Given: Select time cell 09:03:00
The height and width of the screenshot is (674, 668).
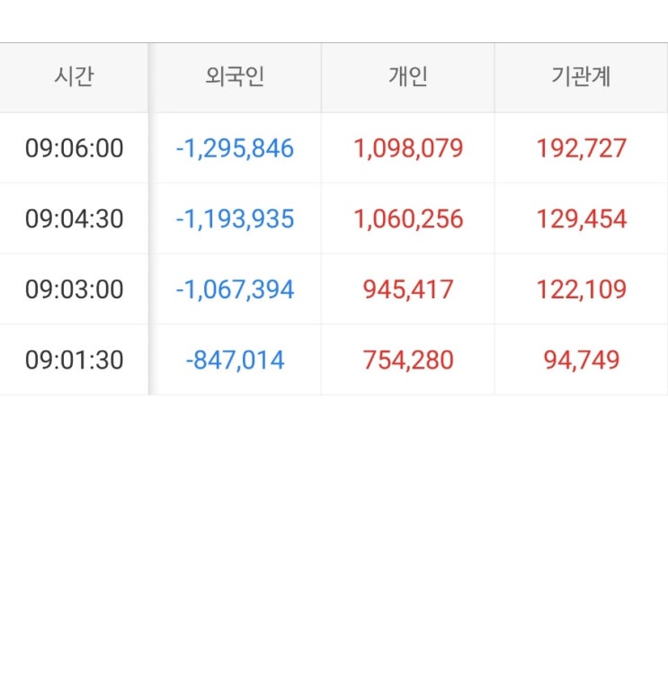Looking at the screenshot, I should [74, 289].
